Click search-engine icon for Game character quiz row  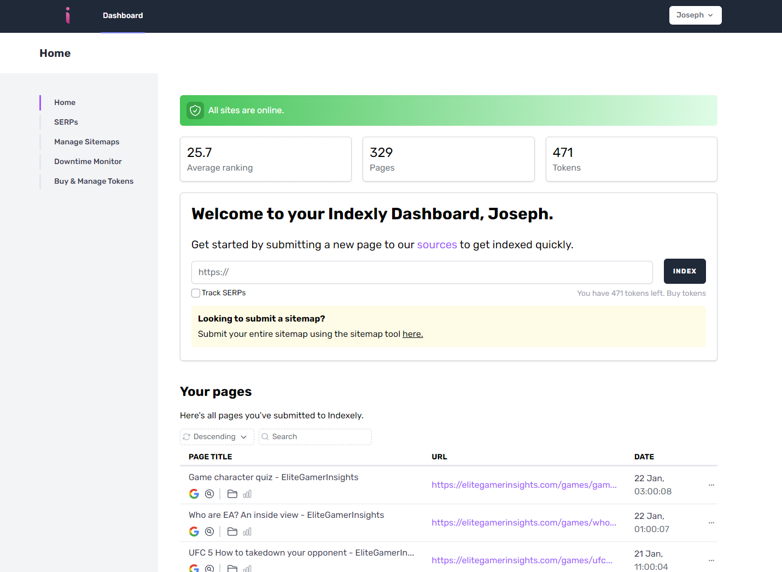pyautogui.click(x=209, y=494)
